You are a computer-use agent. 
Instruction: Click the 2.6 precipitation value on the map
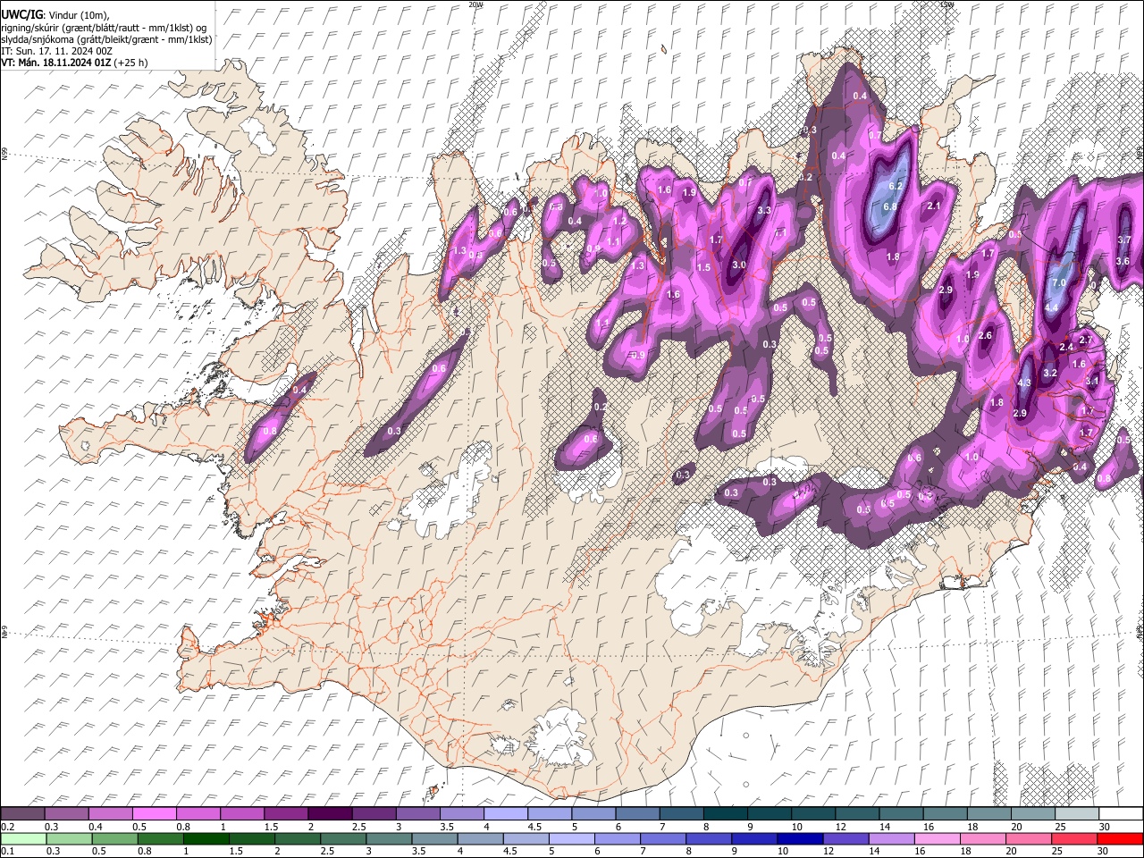tap(985, 336)
